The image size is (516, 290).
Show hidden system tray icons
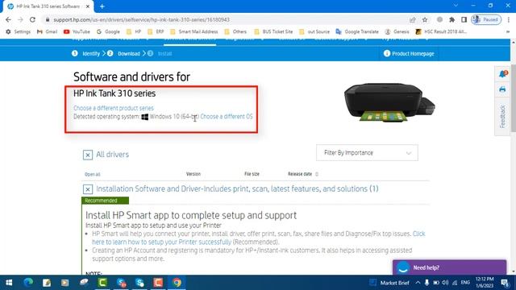(418, 283)
